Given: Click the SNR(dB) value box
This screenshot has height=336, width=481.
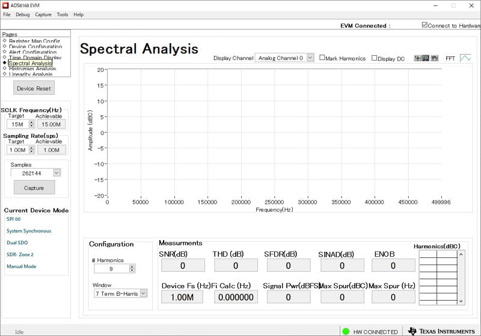Looking at the screenshot, I should (183, 265).
